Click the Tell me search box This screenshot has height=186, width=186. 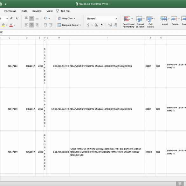pos(65,11)
